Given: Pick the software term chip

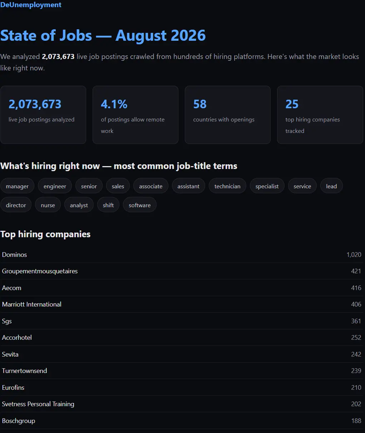Looking at the screenshot, I should click(x=140, y=205).
